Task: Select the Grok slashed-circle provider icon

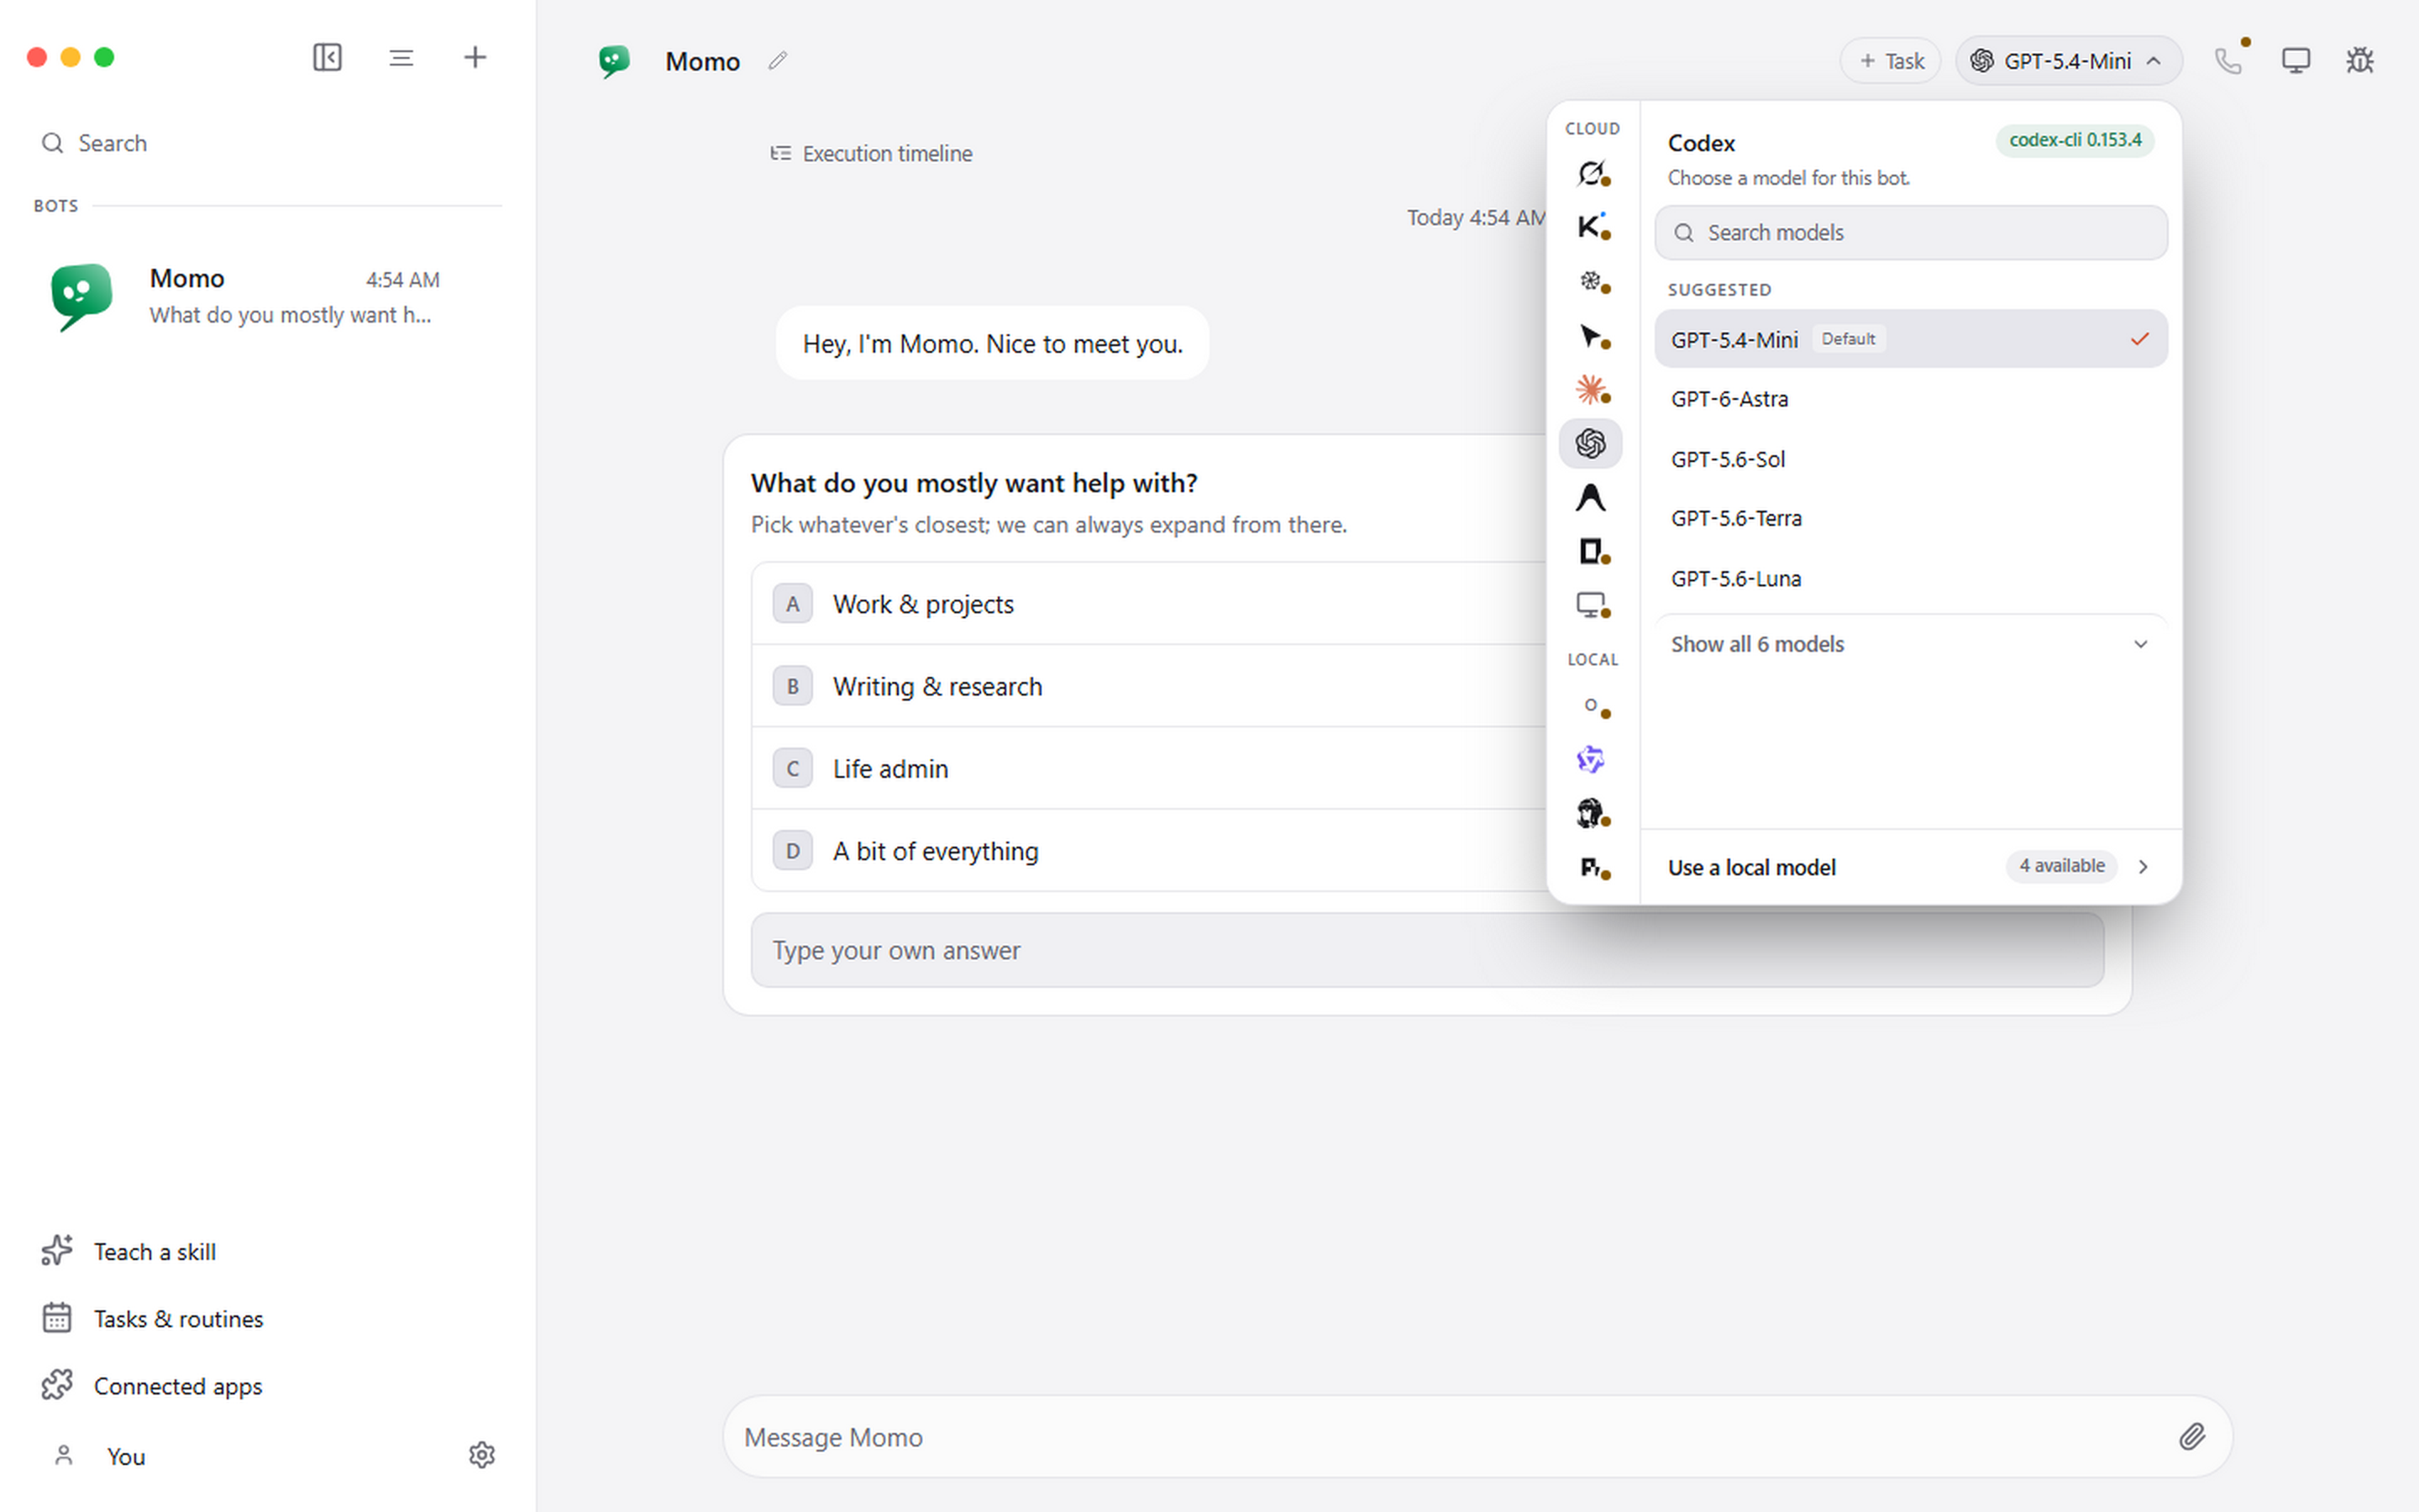Action: click(x=1590, y=173)
